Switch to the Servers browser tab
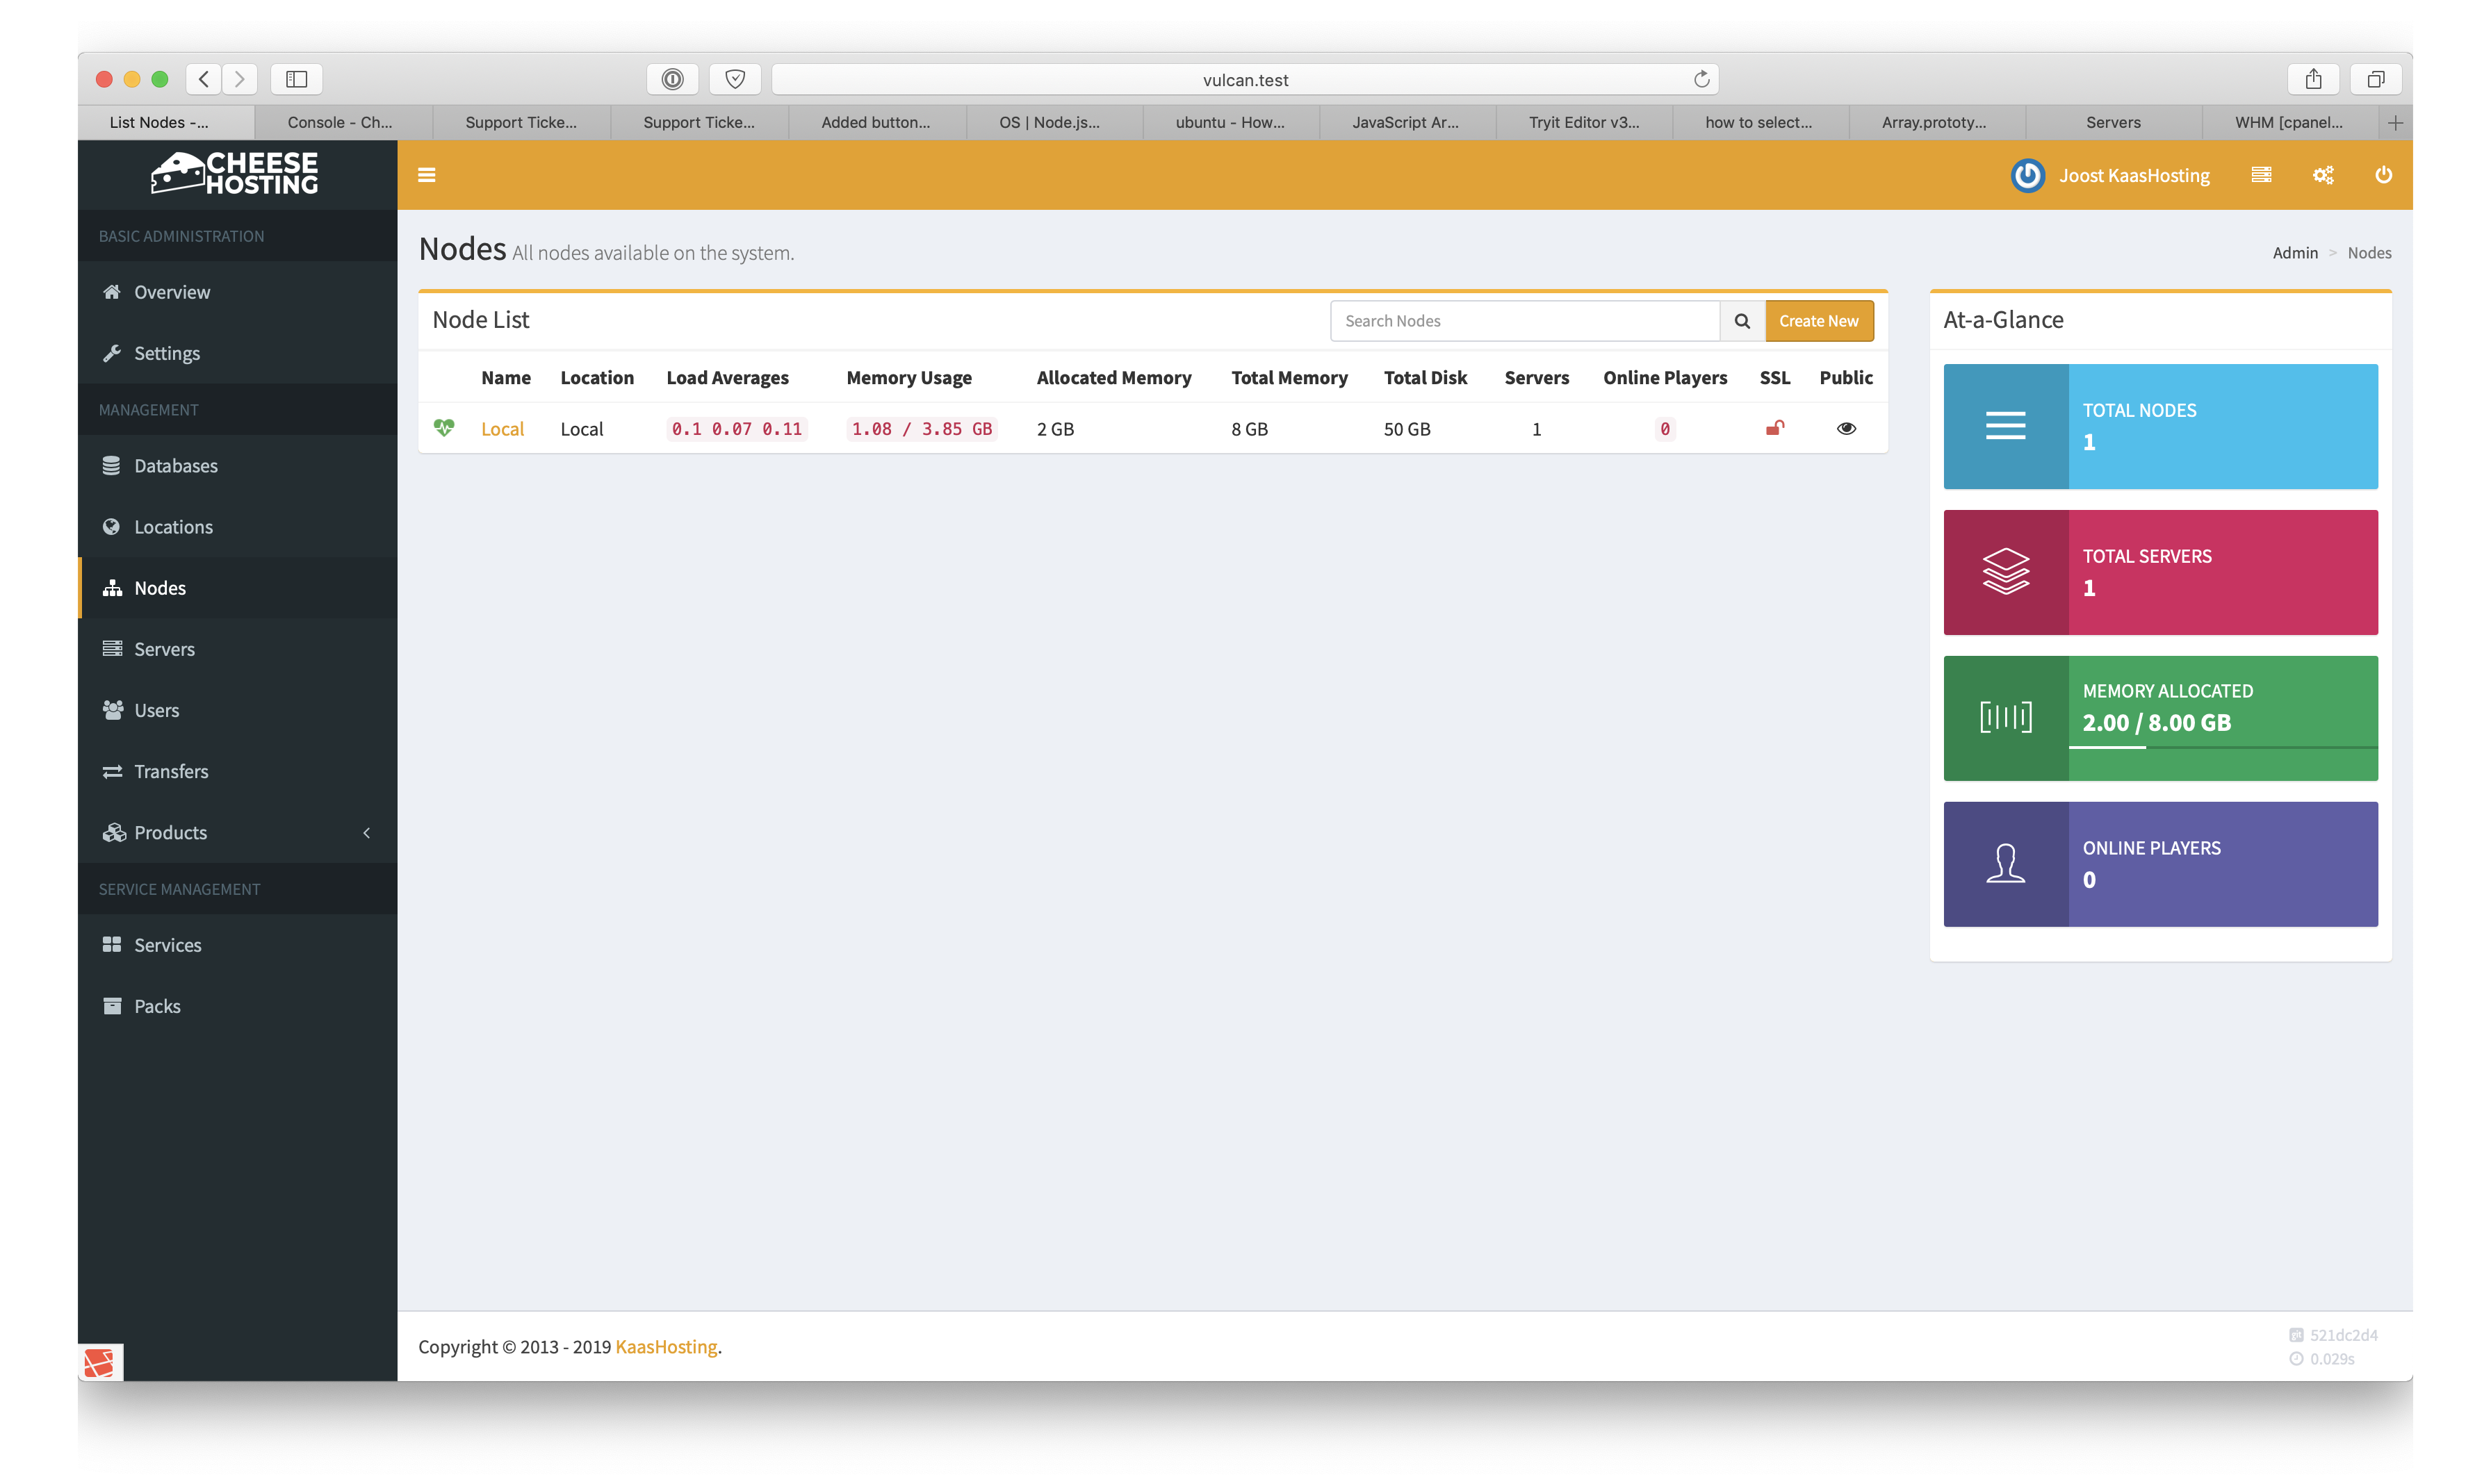 pyautogui.click(x=2113, y=122)
